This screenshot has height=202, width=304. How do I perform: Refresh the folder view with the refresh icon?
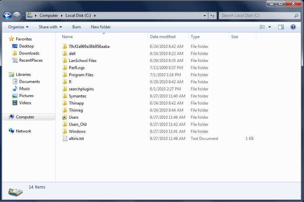tap(212, 16)
